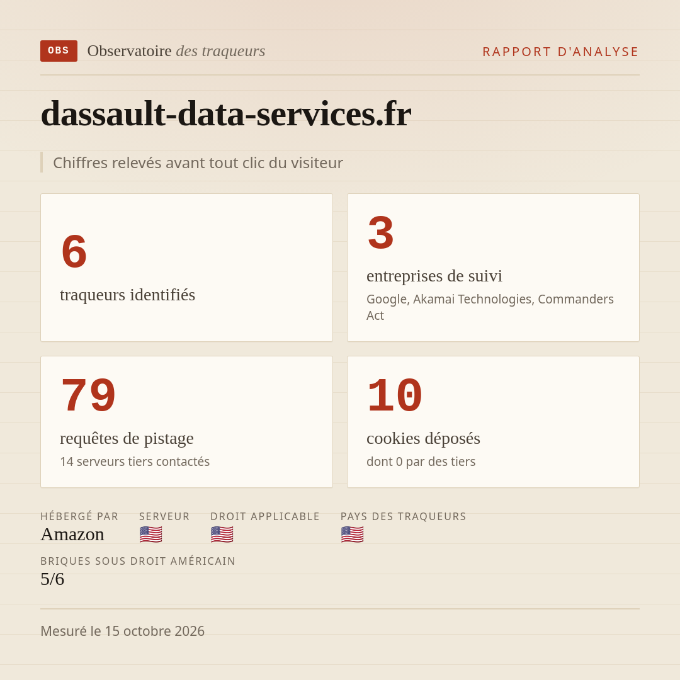Click 'dont 0 par des tiers' text
This screenshot has height=680, width=680.
click(421, 462)
